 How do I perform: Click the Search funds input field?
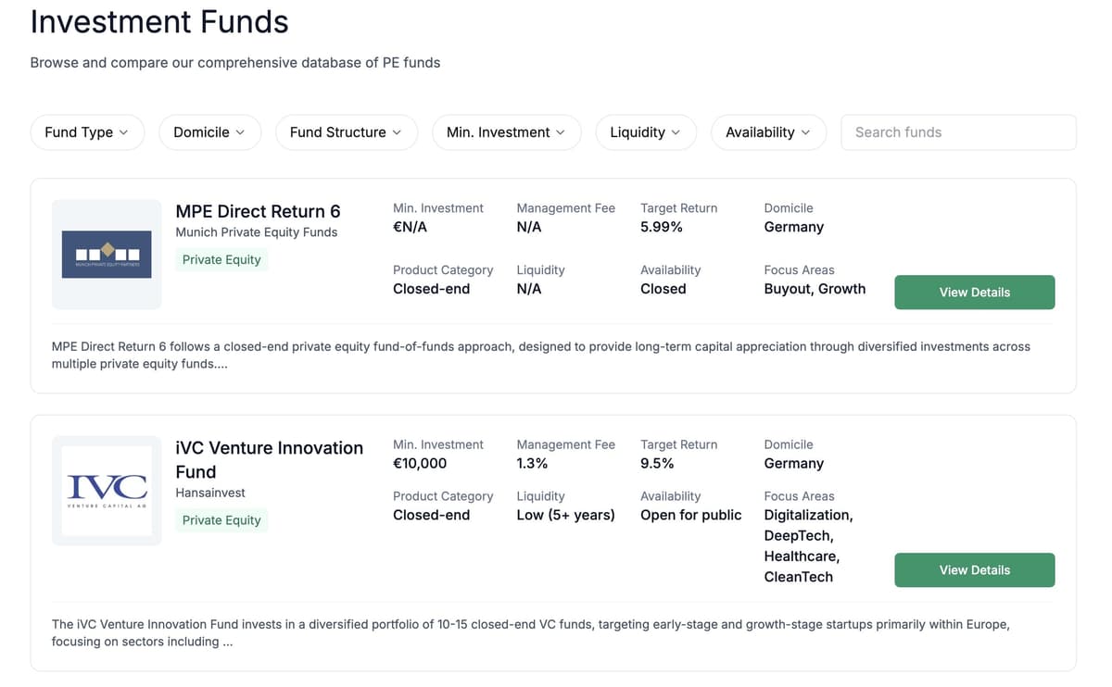(958, 132)
